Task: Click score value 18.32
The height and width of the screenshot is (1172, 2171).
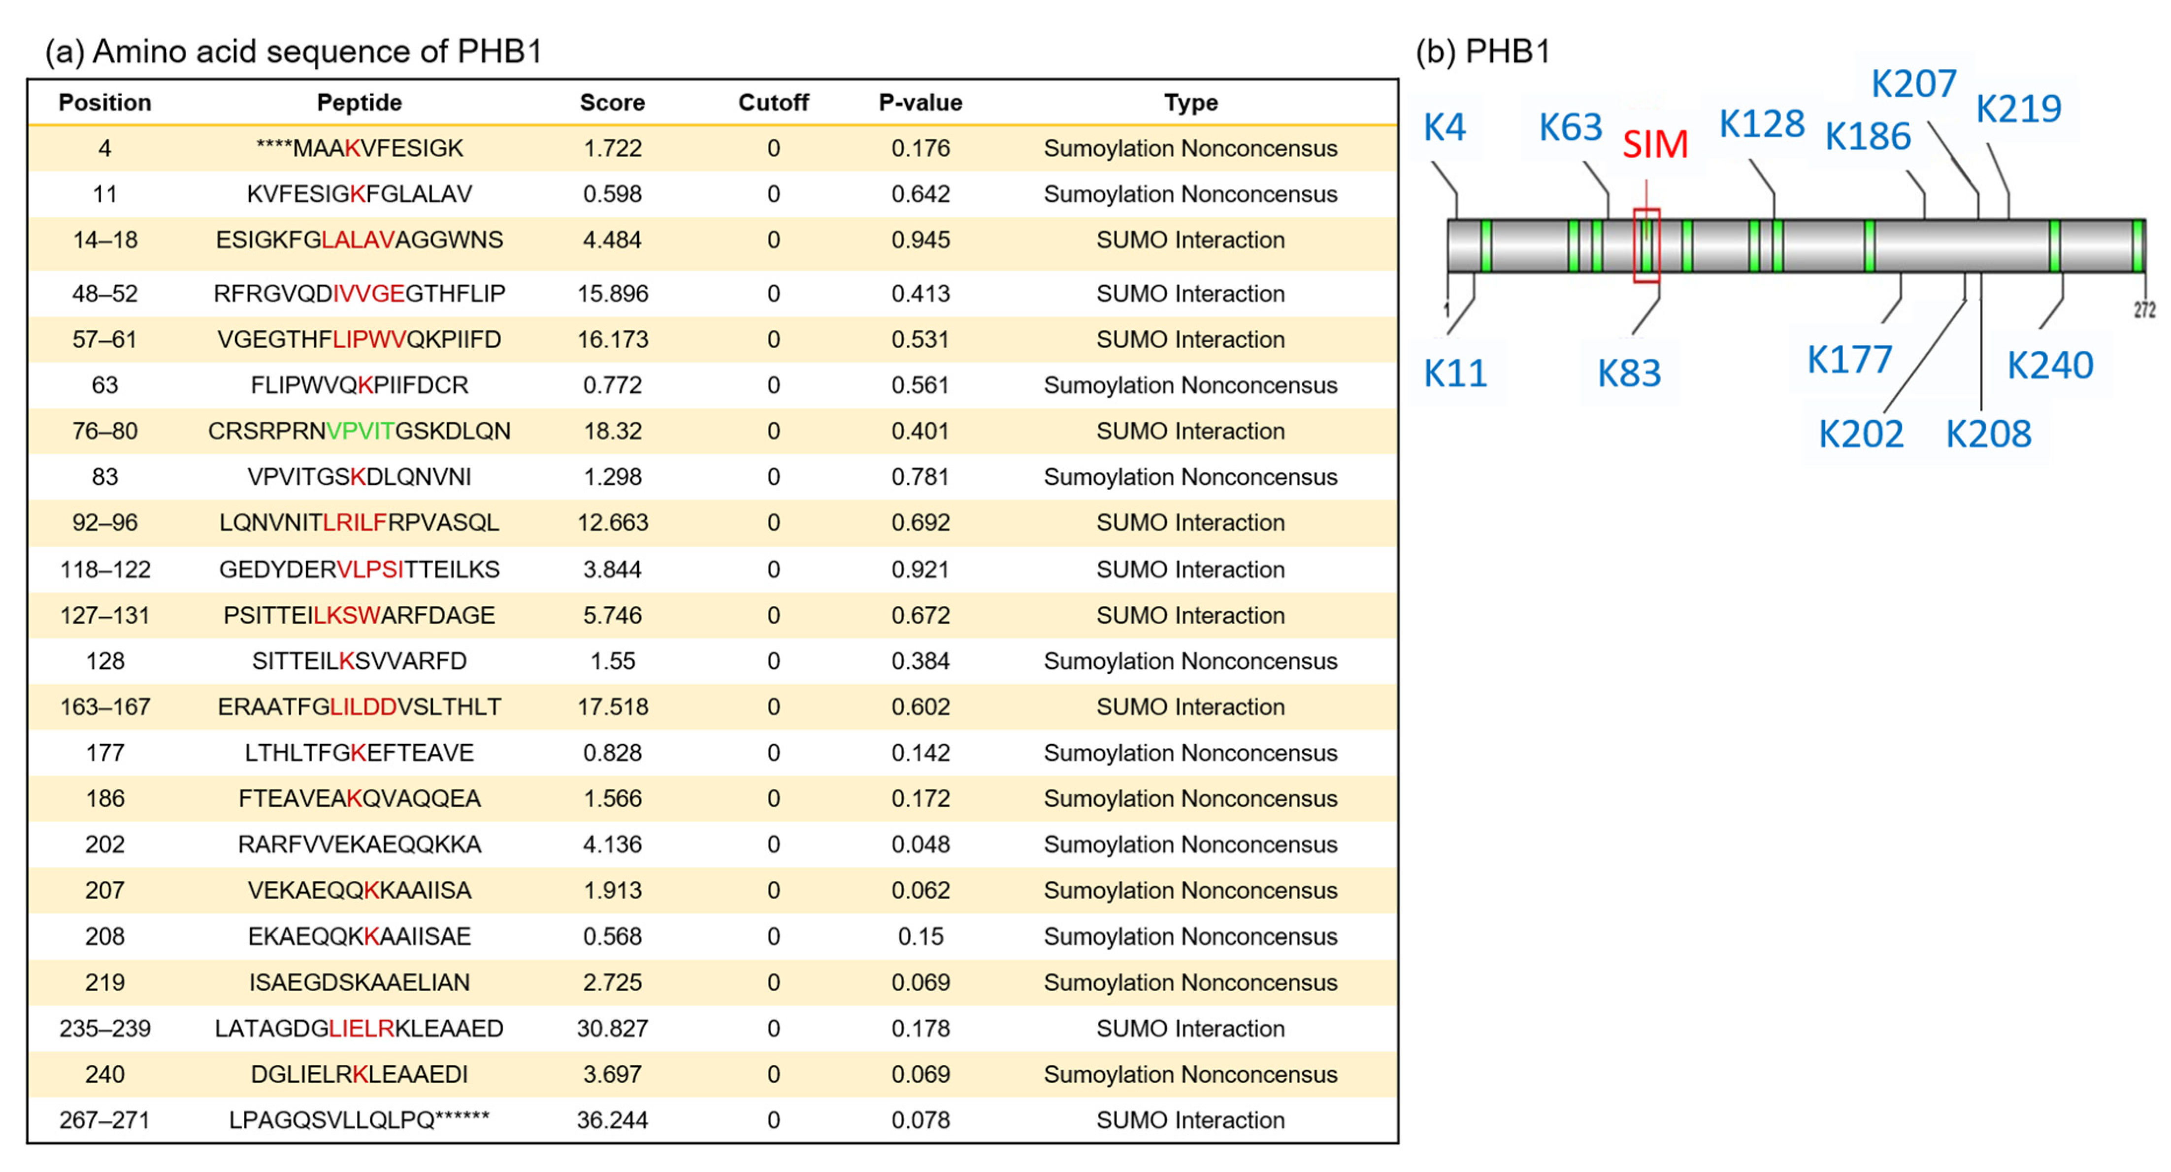Action: [x=612, y=431]
